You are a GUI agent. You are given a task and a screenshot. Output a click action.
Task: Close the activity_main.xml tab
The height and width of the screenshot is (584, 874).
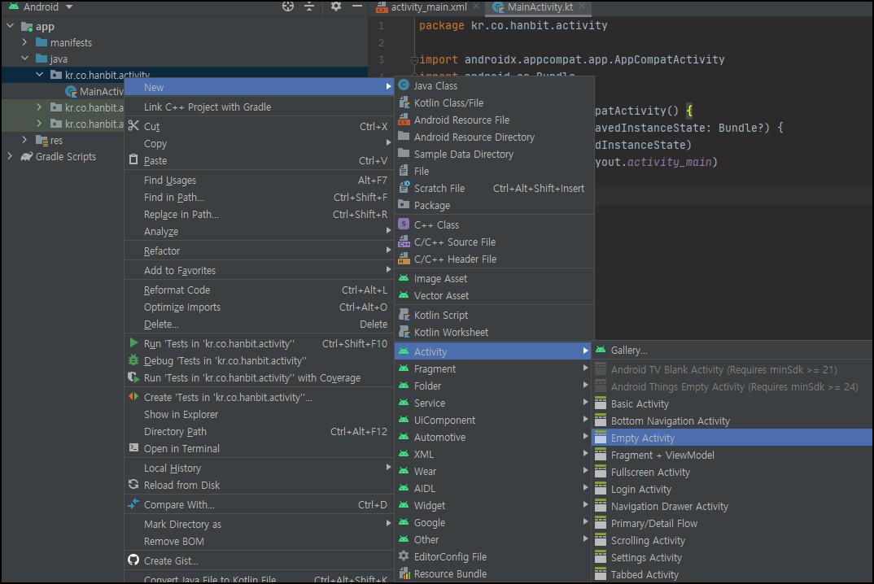pyautogui.click(x=475, y=7)
